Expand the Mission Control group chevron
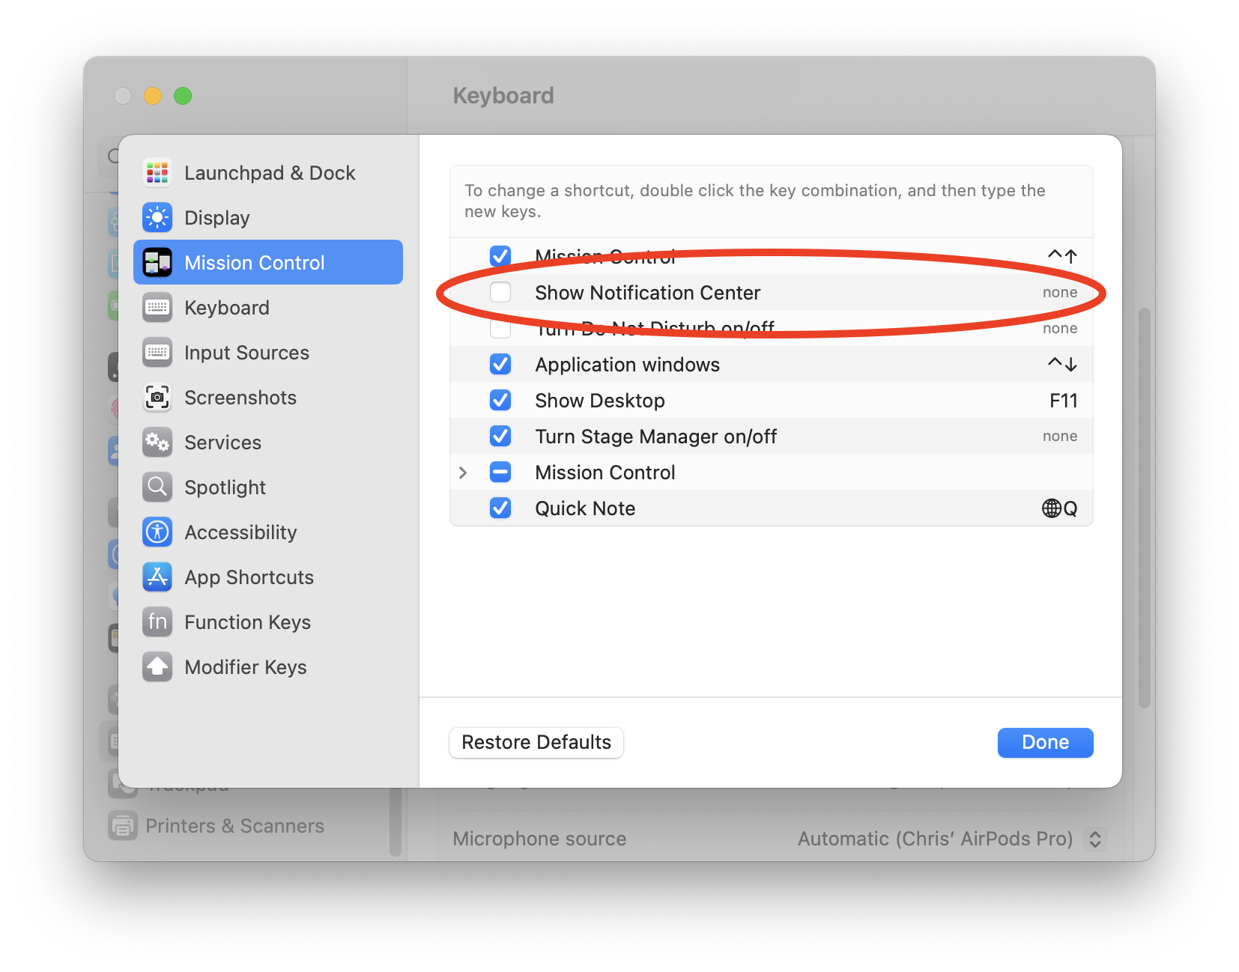The width and height of the screenshot is (1239, 972). 463,473
